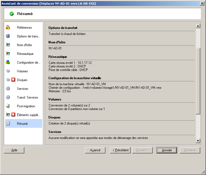The height and width of the screenshot is (175, 206).
Task: Click the Options de transfert section heading
Action: pyautogui.click(x=63, y=28)
